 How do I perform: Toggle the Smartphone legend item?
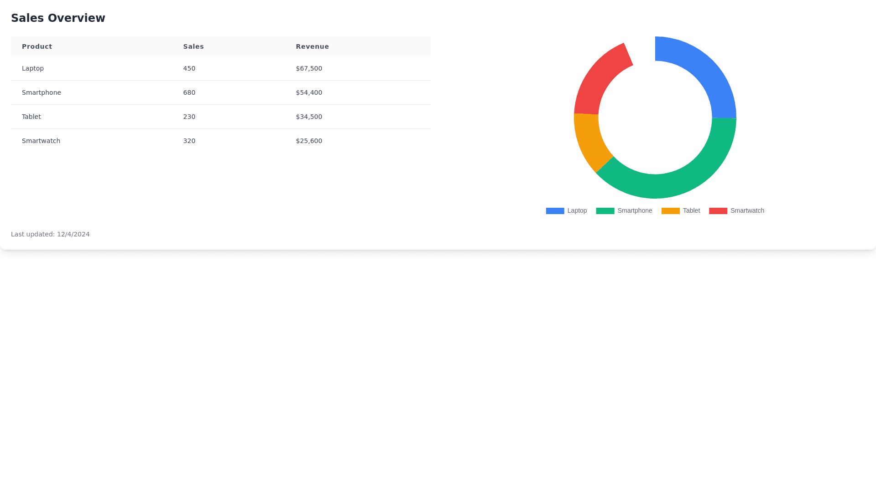[x=634, y=211]
